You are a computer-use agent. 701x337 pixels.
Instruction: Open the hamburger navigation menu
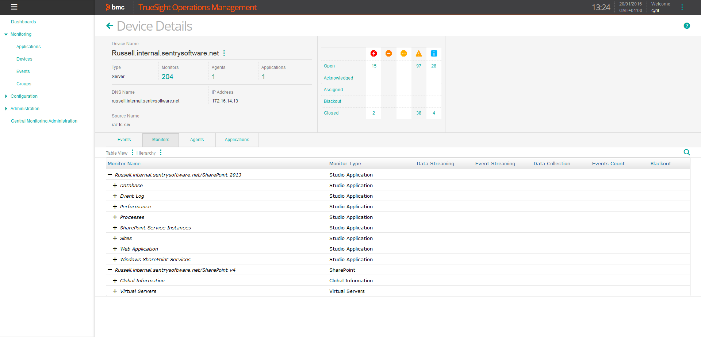[14, 7]
